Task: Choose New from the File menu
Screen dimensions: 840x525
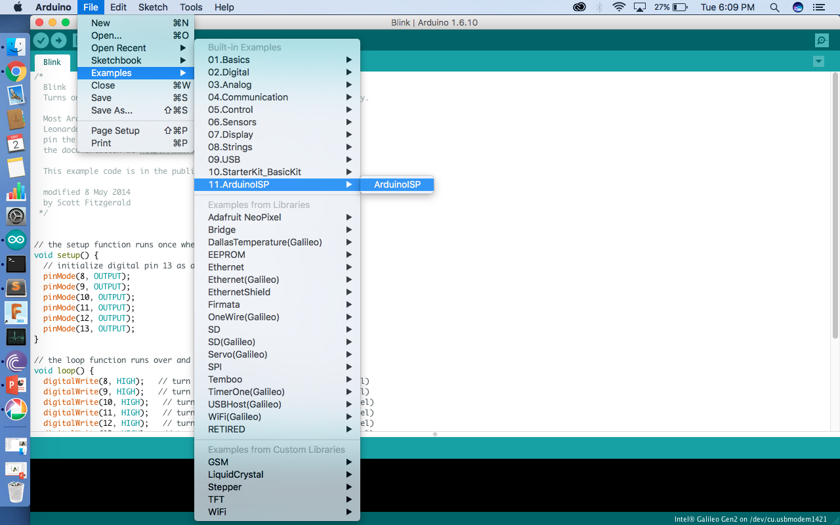Action: (136, 23)
